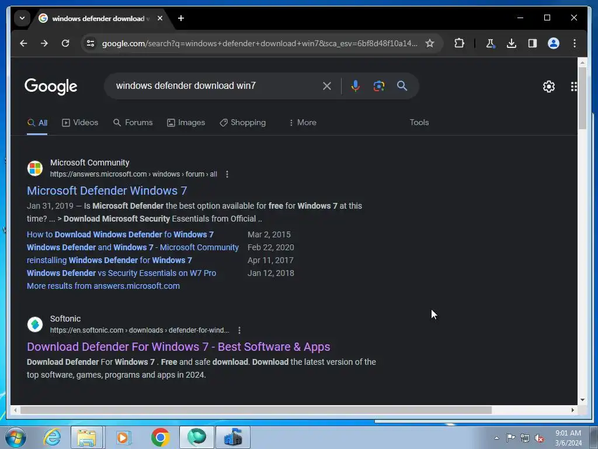This screenshot has height=449, width=598.
Task: Toggle the side panel icon
Action: pyautogui.click(x=533, y=43)
